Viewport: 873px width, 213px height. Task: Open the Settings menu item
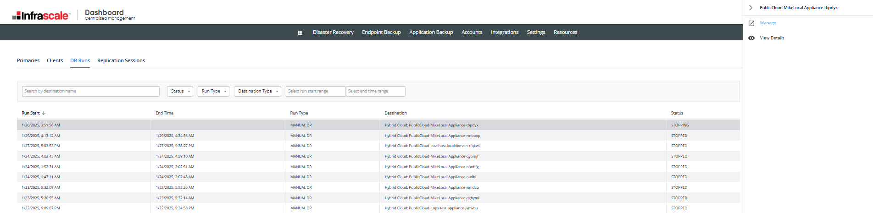(x=536, y=32)
